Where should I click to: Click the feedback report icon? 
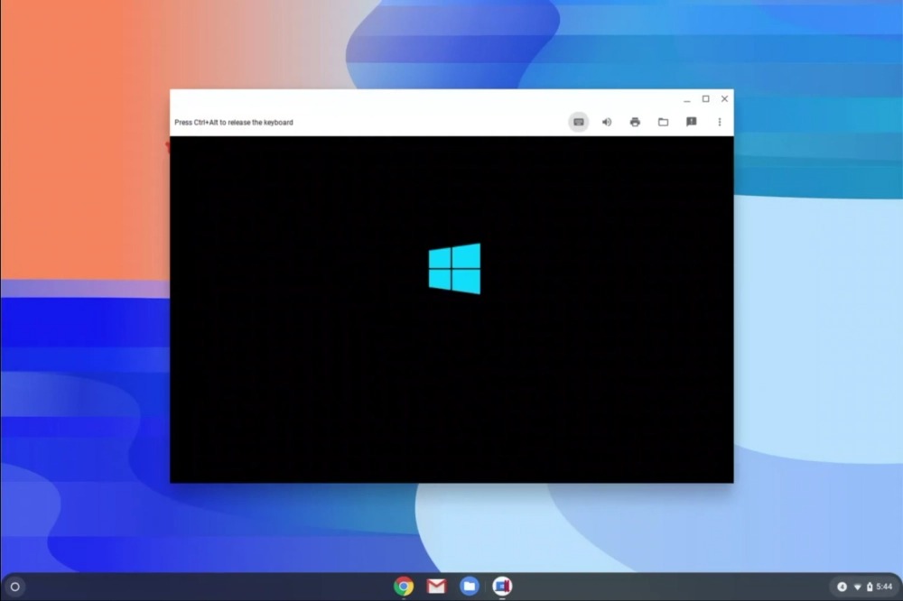(x=691, y=122)
